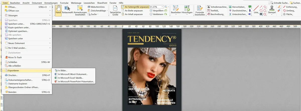Click the paperclip file attachment icon
The image size is (301, 111).
pos(250,10)
